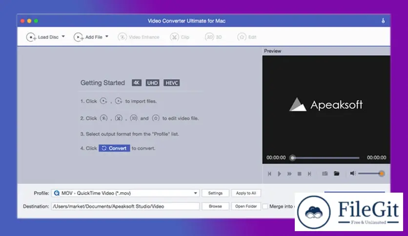
Task: Jump to previous file in preview
Action: [x=269, y=174]
